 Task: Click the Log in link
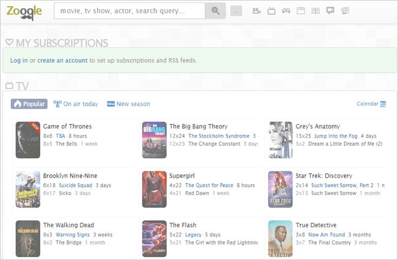19,61
